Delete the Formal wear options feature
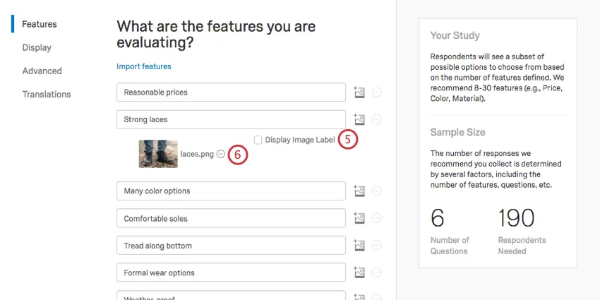The height and width of the screenshot is (300, 600). 377,272
